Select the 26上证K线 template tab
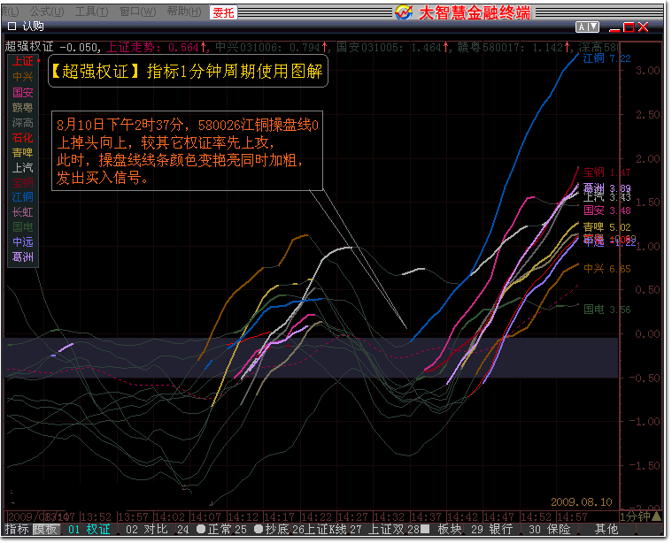Viewport: 672px width, 543px height. [320, 530]
